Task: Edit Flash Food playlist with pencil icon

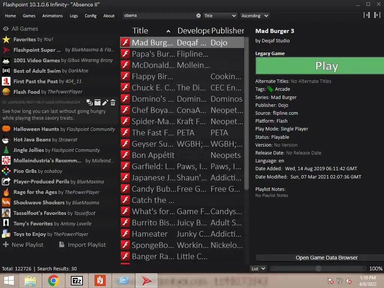Action: coord(105,102)
